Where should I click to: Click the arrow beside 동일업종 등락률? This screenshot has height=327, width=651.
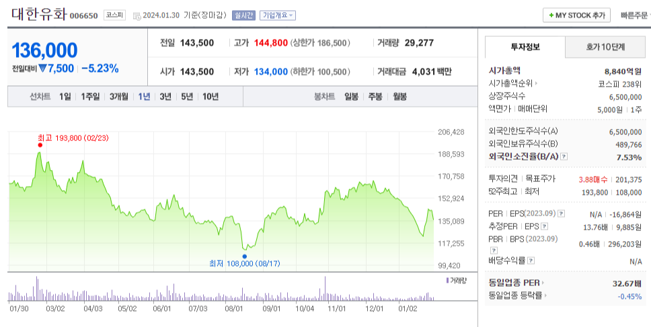(545, 295)
